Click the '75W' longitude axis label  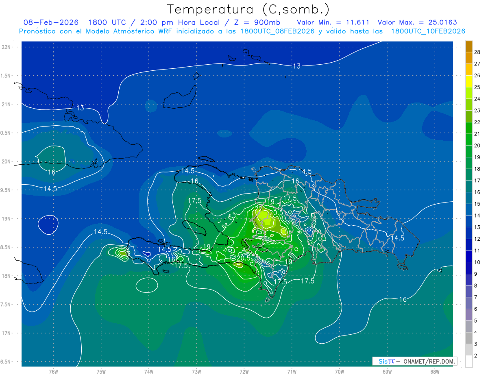[x=101, y=372]
